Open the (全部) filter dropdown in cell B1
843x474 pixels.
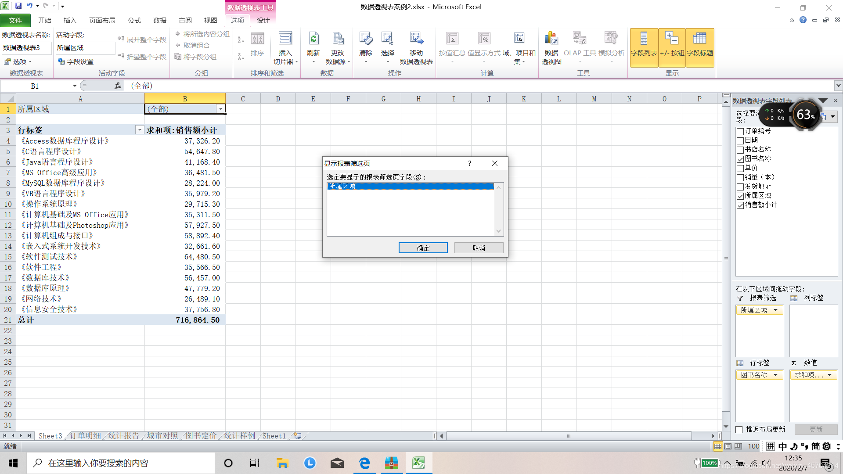coord(220,109)
